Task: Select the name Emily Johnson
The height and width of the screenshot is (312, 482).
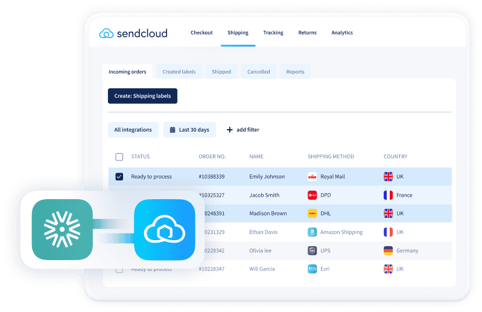Action: click(x=267, y=176)
